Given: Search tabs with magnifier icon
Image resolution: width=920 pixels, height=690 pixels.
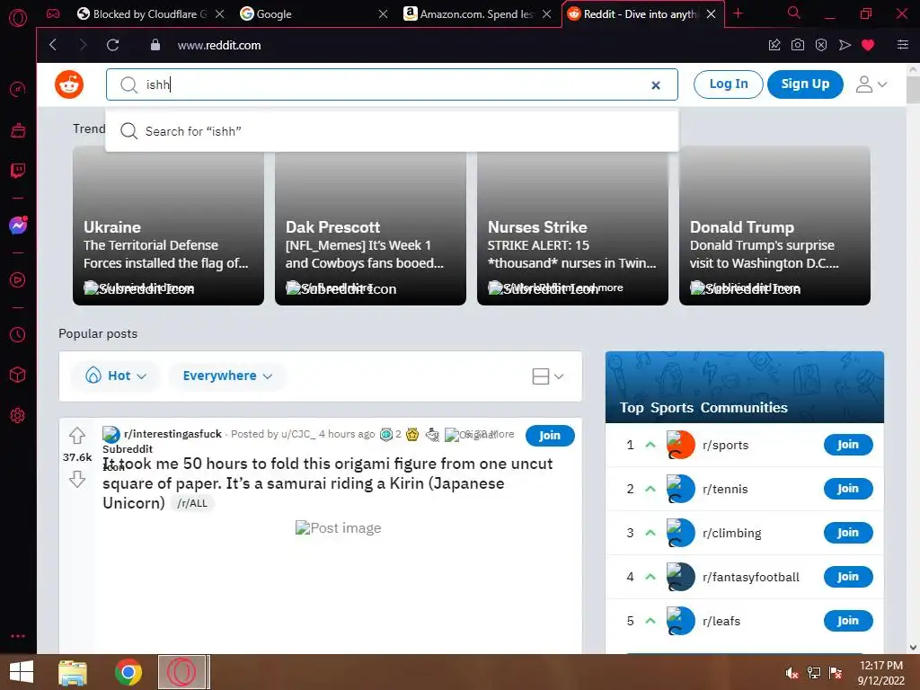Looking at the screenshot, I should pos(794,13).
